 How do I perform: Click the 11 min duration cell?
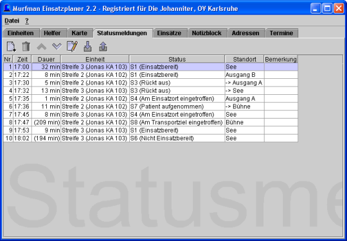click(x=46, y=106)
